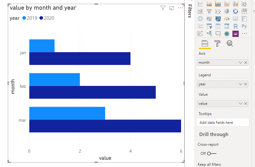Select the Funnel visualization
255x167 pixels.
209,11
